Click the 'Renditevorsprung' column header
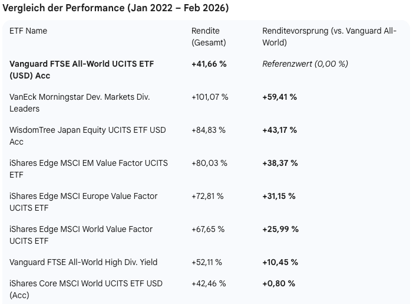The height and width of the screenshot is (304, 413). [x=329, y=37]
